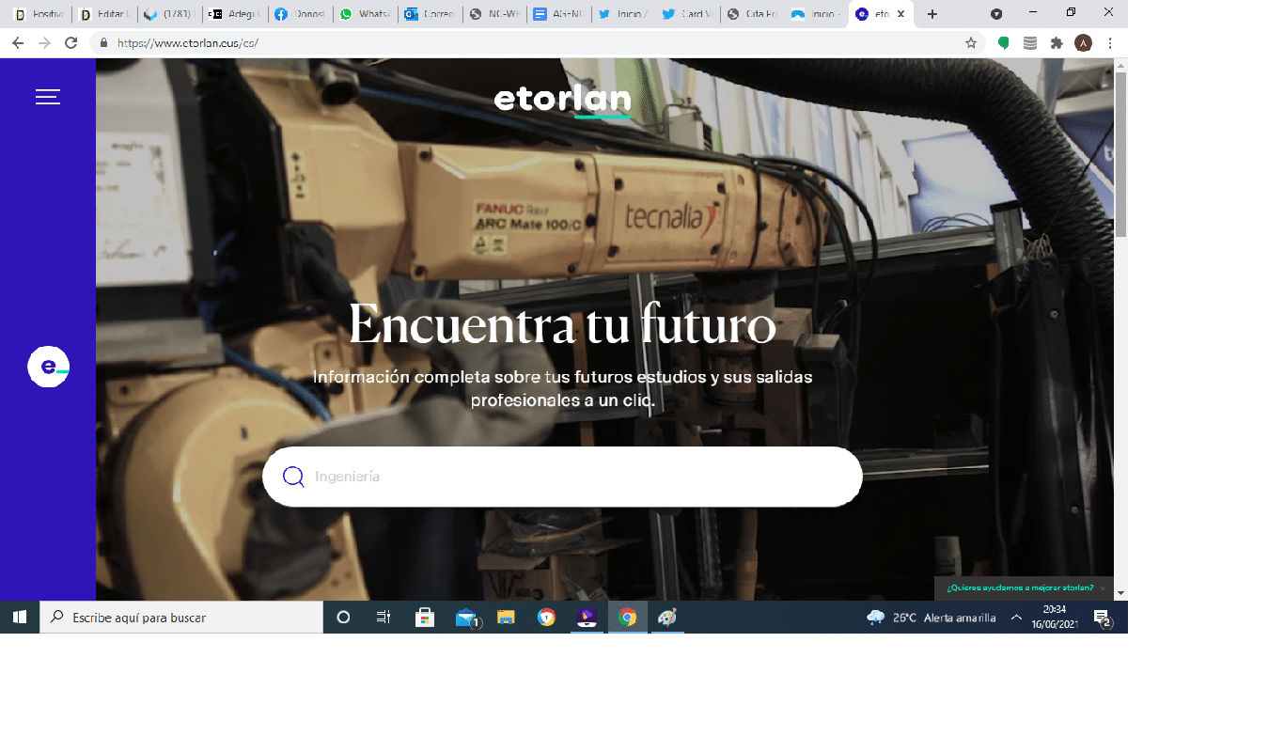Image resolution: width=1284 pixels, height=752 pixels.
Task: Go back to the previous page
Action: tap(18, 43)
